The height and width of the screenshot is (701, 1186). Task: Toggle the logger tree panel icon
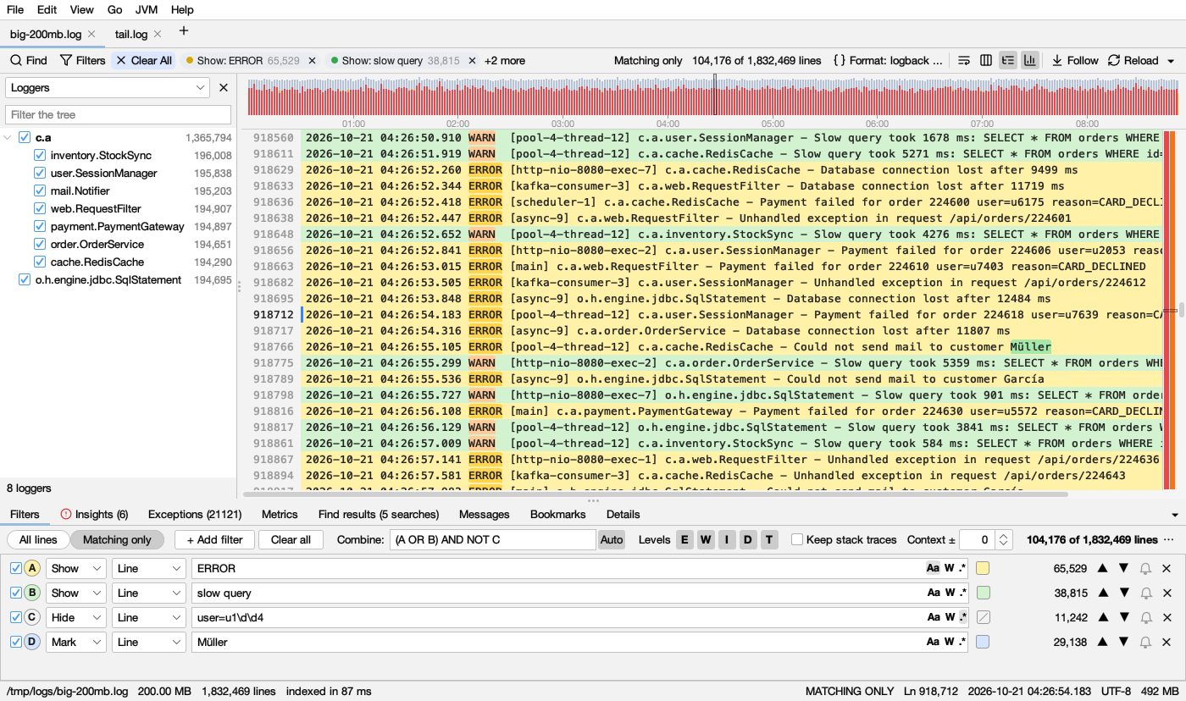1008,60
